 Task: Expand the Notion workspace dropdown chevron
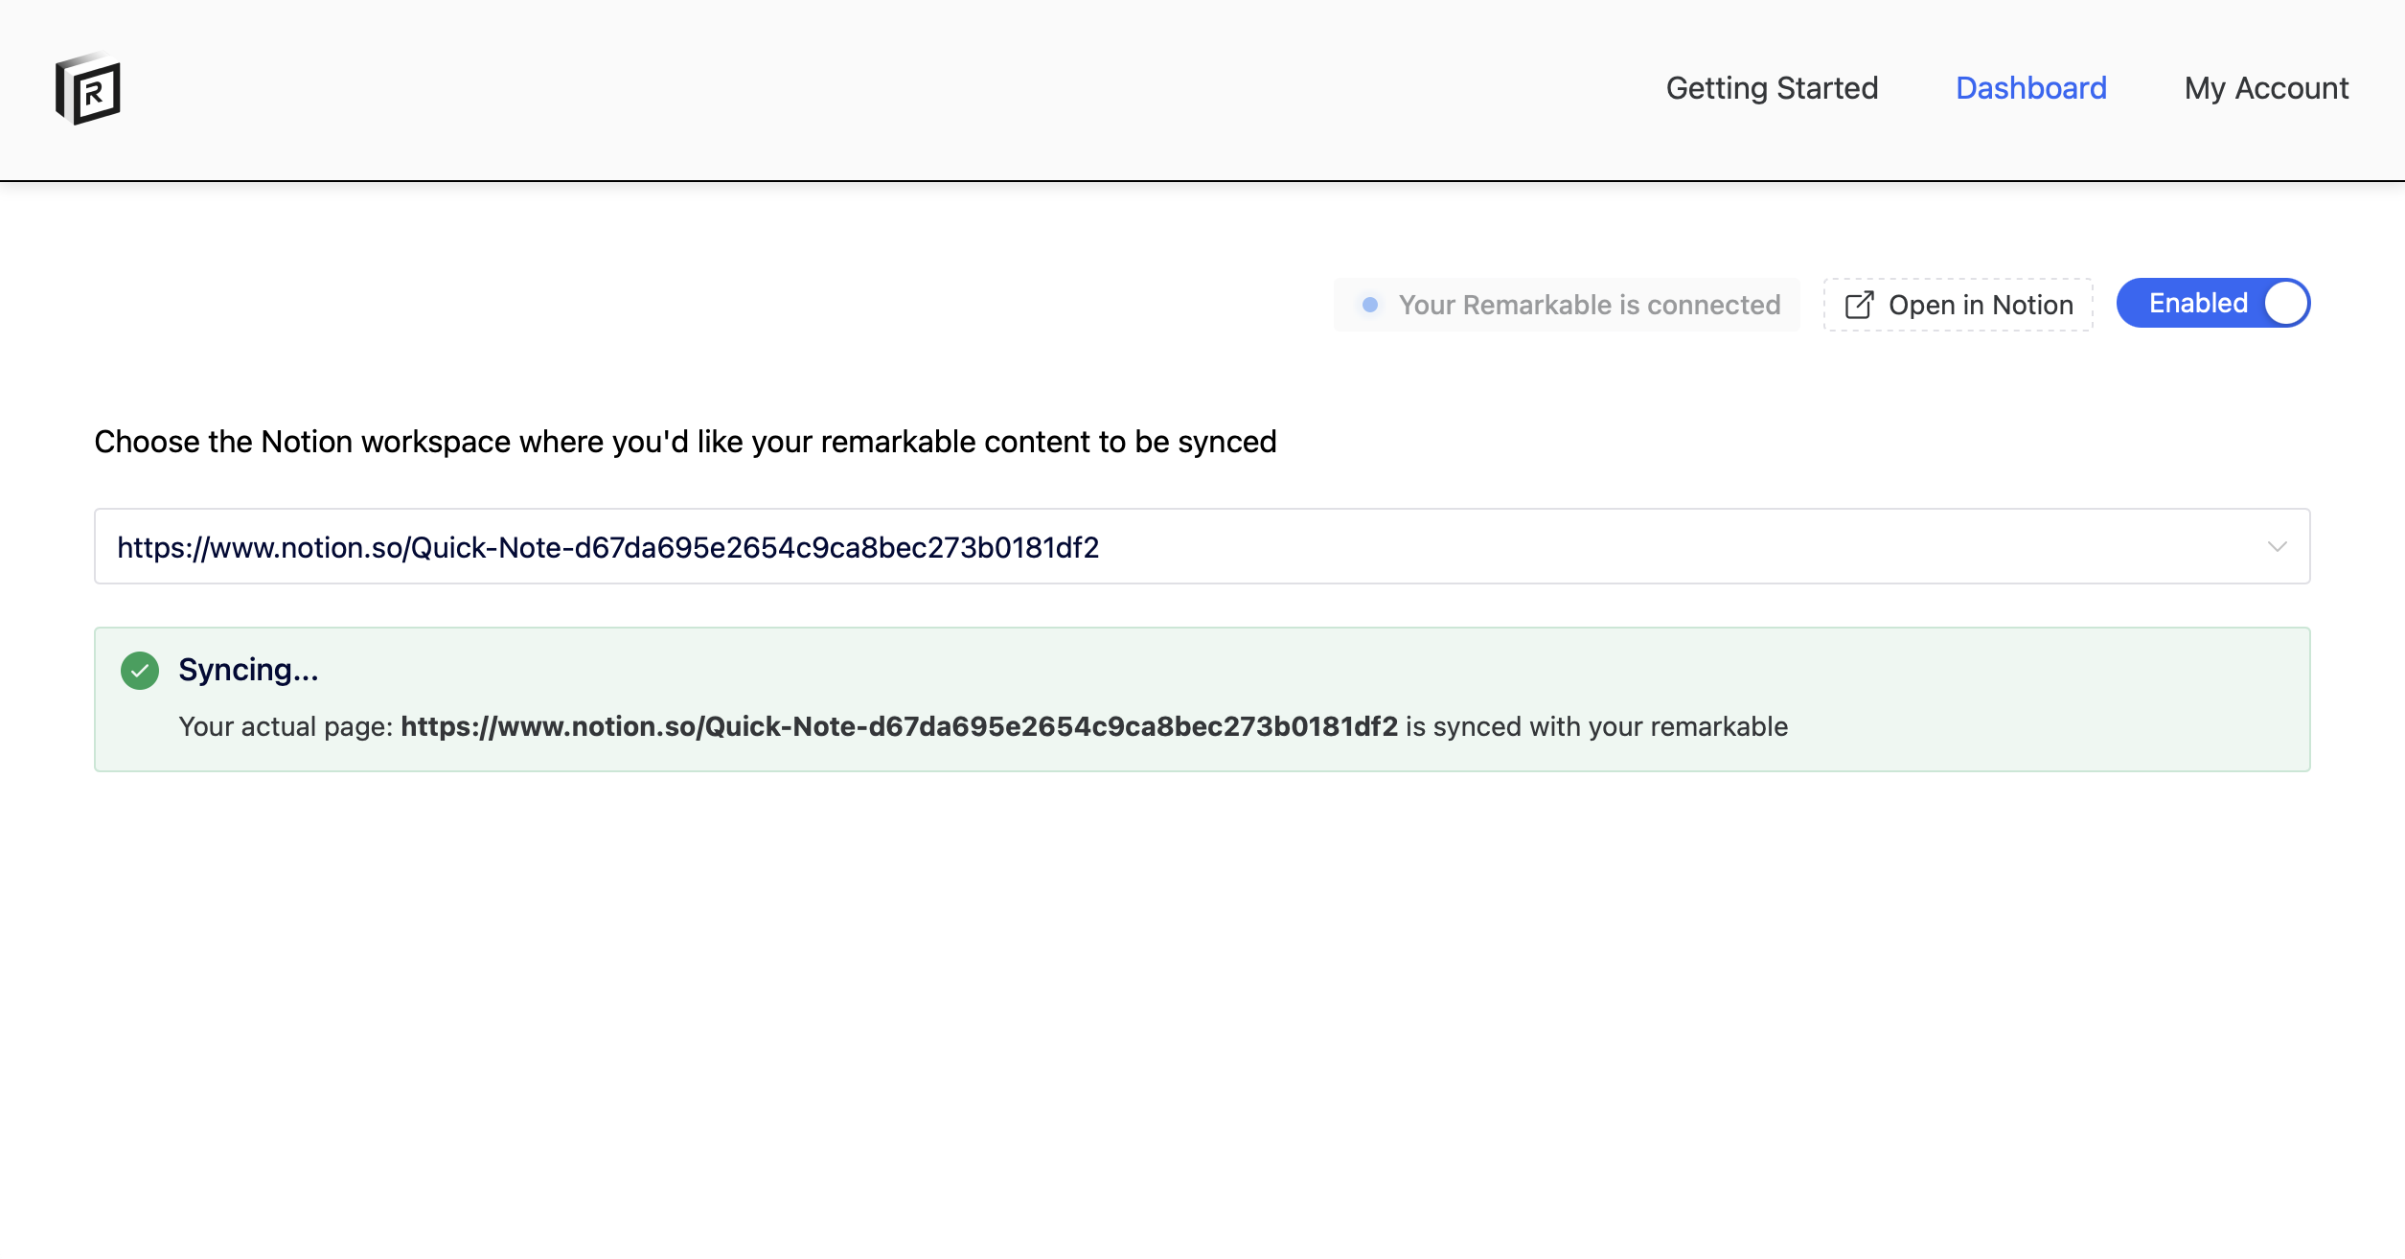2277,546
